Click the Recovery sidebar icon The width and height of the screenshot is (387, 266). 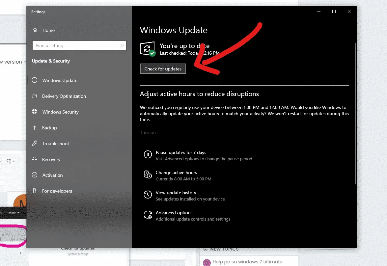coord(35,159)
